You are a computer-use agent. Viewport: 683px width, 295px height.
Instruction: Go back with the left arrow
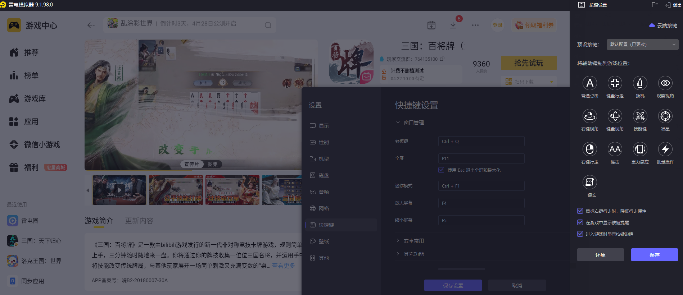click(91, 25)
